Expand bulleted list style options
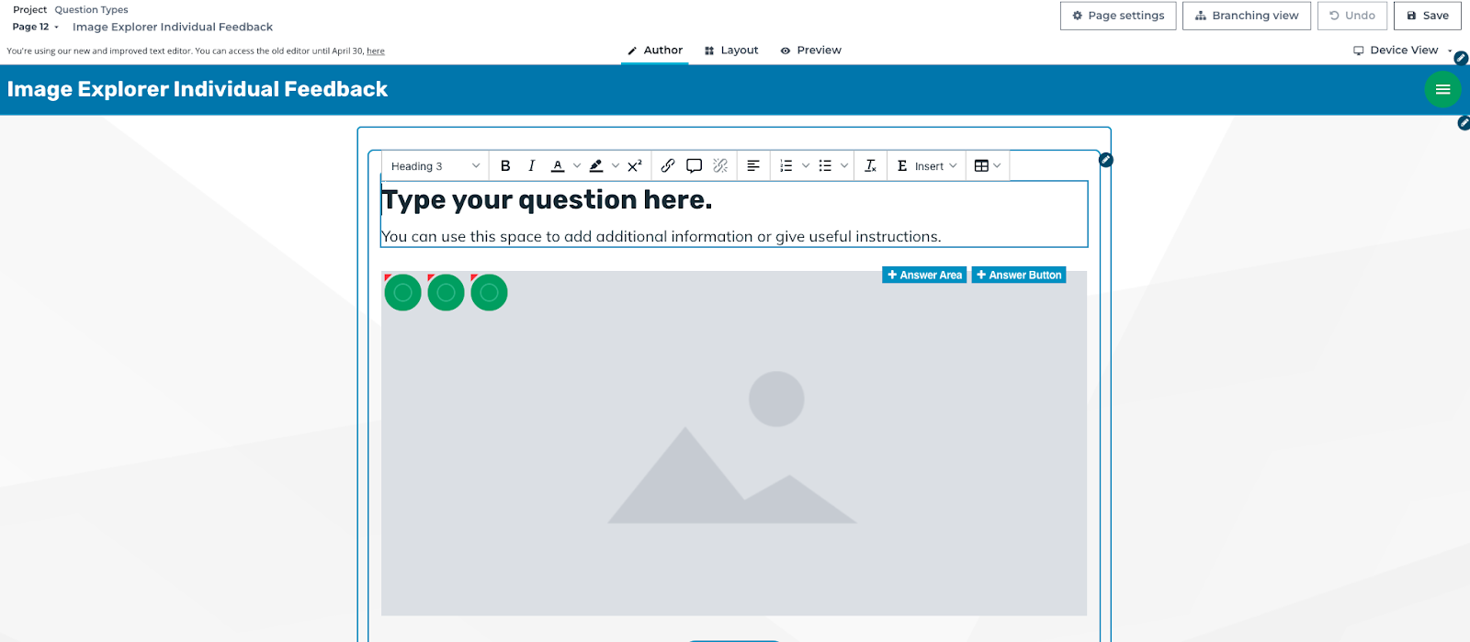1470x642 pixels. [x=844, y=166]
